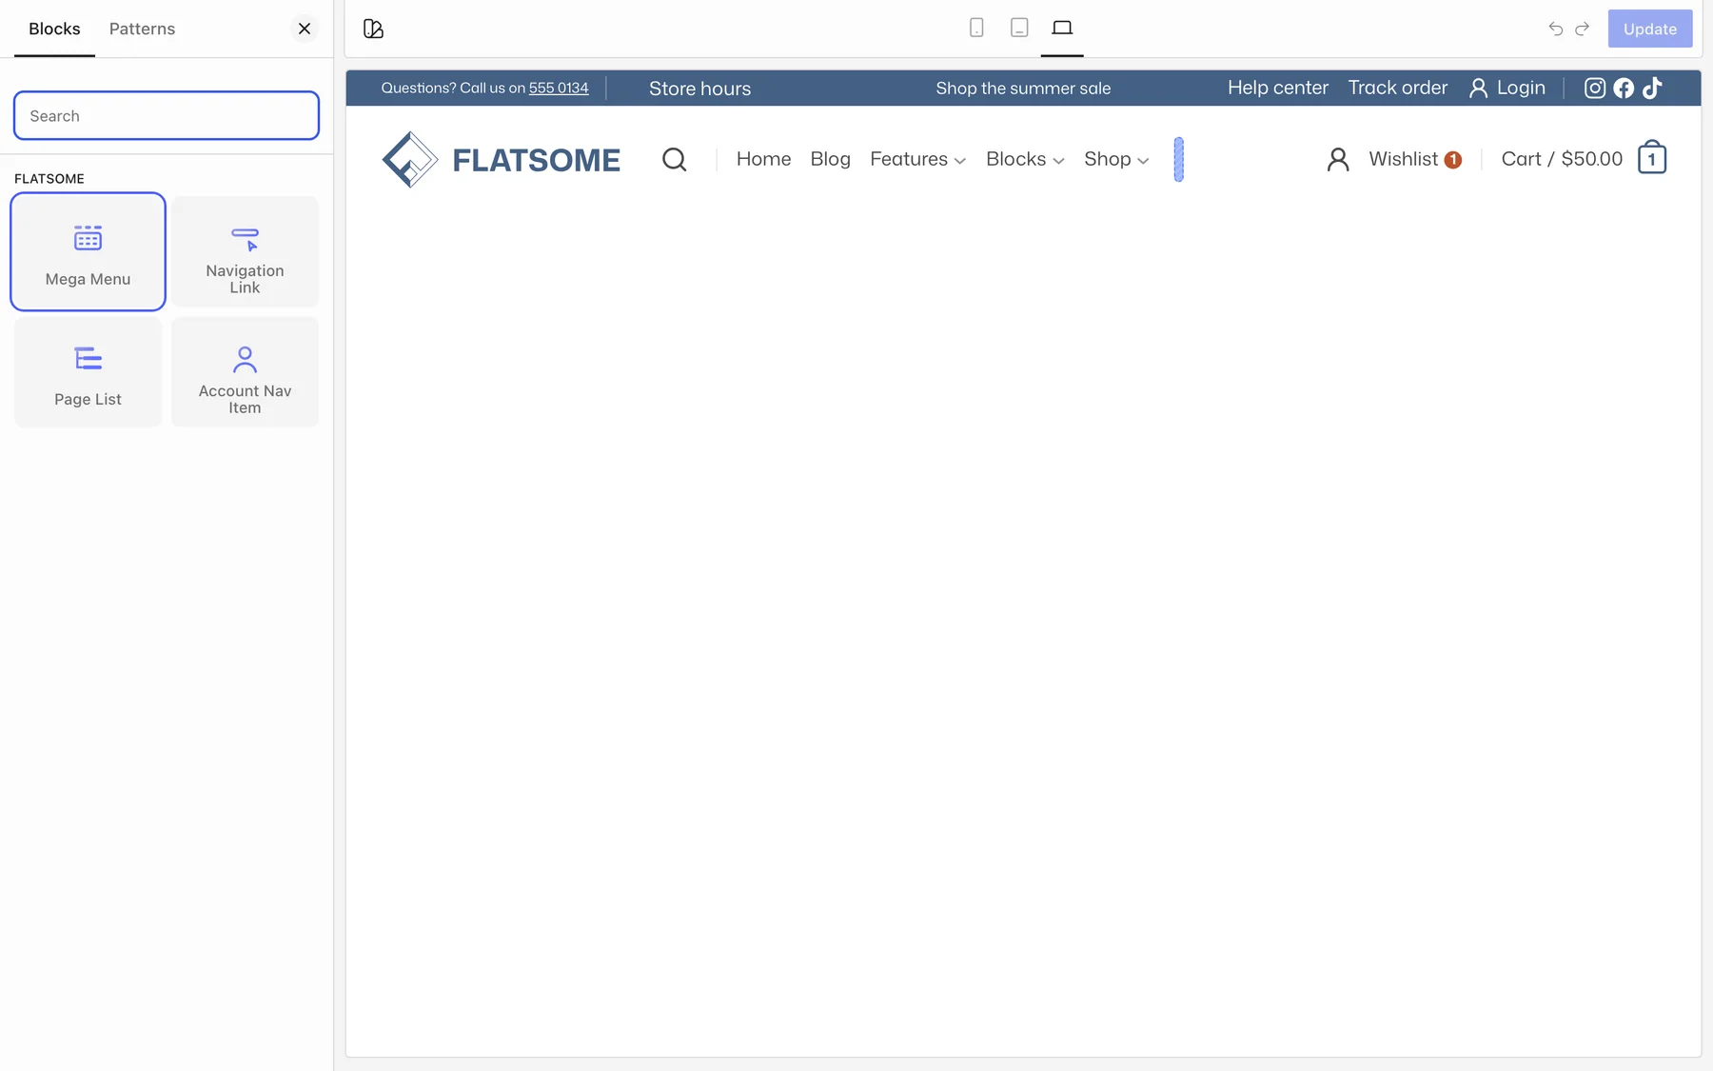The width and height of the screenshot is (1713, 1071).
Task: Click the FLATSOME category label
Action: [49, 179]
